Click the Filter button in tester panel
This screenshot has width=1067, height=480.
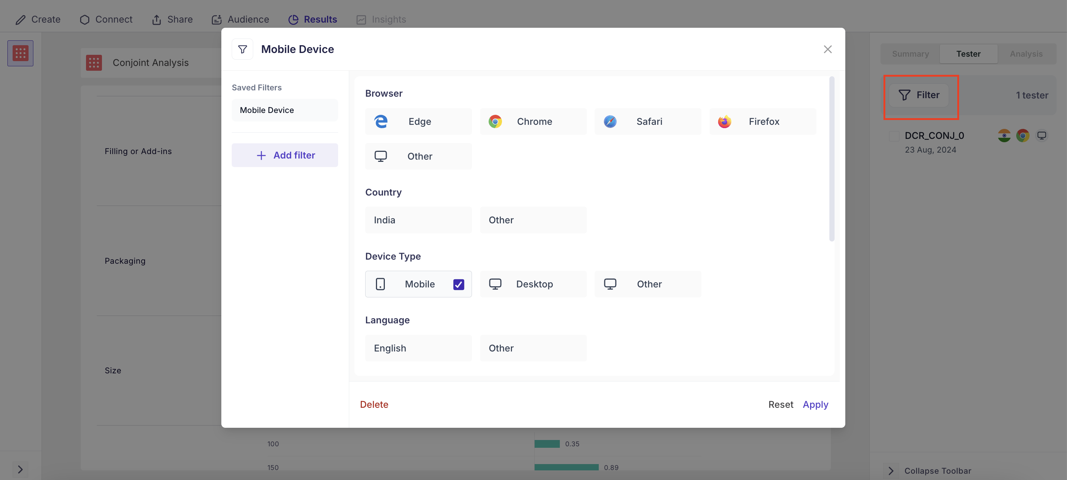(x=919, y=95)
